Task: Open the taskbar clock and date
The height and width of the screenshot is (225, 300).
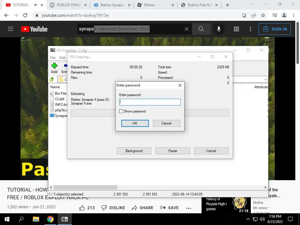Action: pos(275,219)
